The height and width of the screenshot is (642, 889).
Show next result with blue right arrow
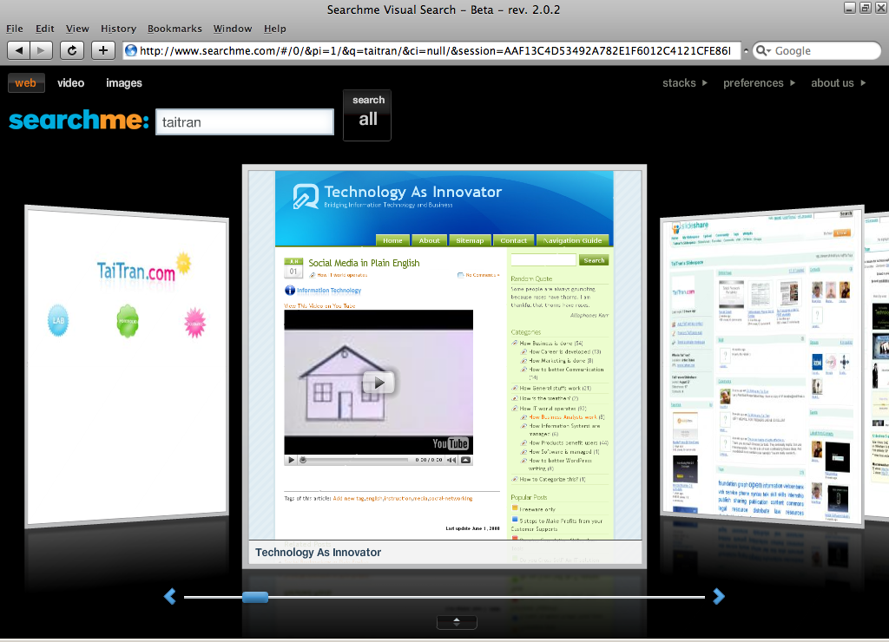(718, 596)
